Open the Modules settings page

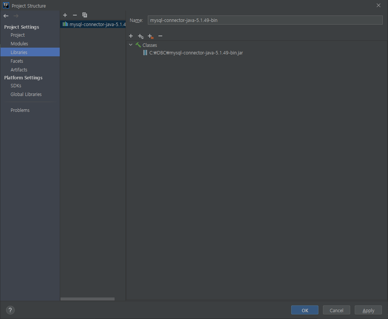[19, 44]
